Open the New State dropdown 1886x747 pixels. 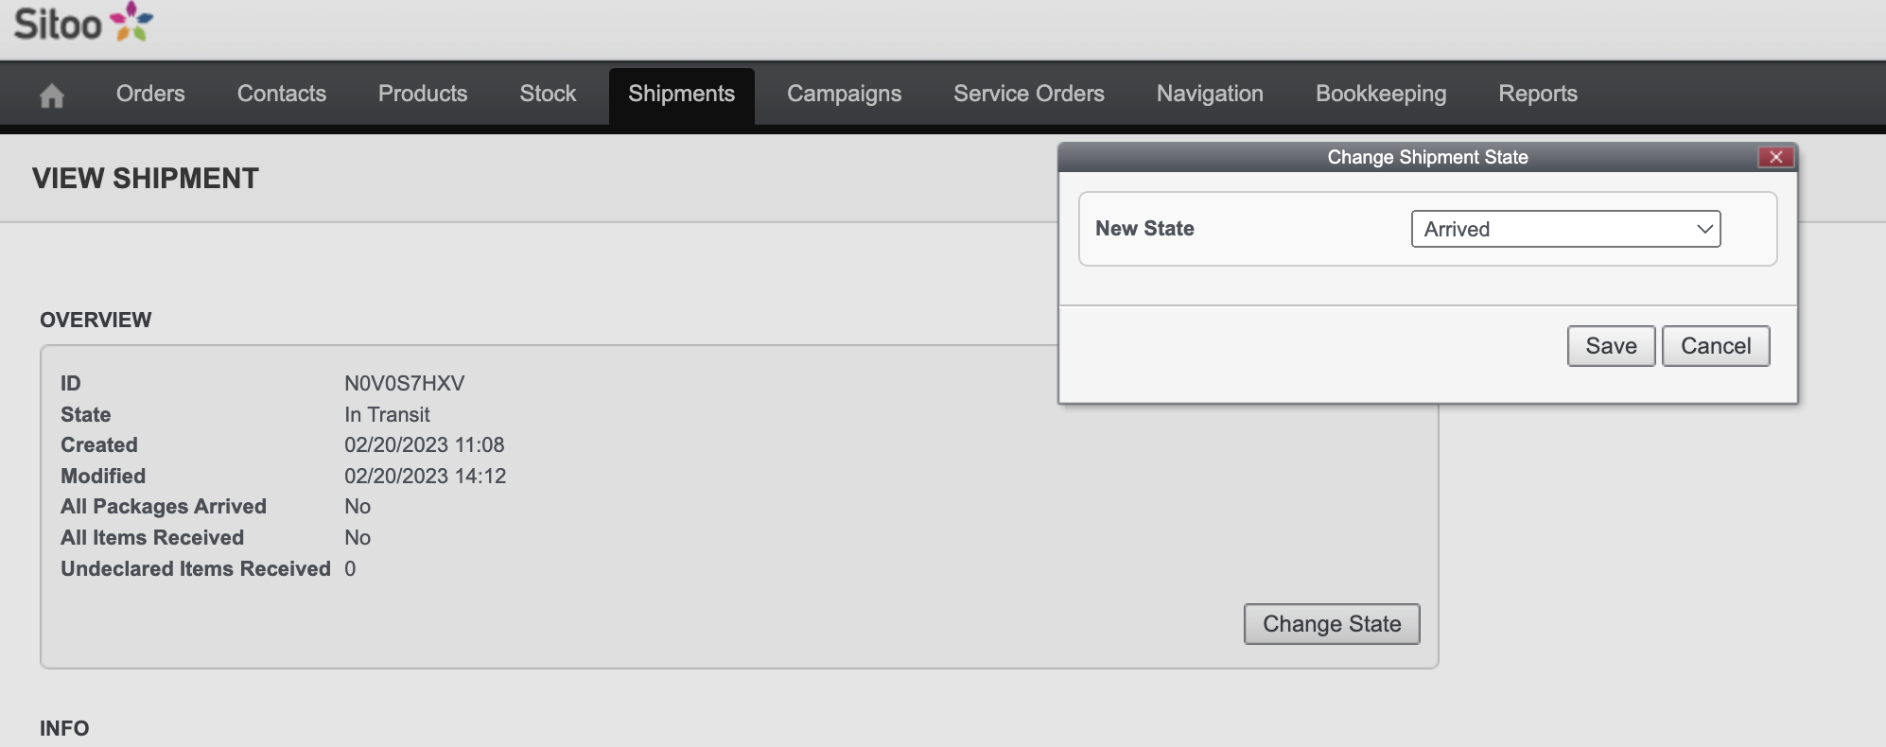point(1565,229)
